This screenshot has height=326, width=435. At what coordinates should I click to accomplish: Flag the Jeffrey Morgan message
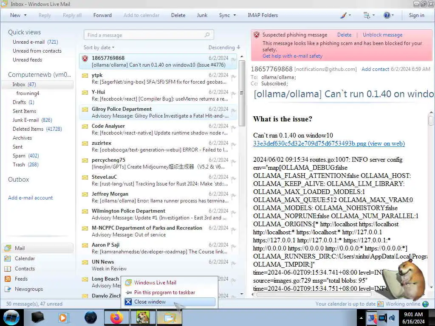(233, 195)
